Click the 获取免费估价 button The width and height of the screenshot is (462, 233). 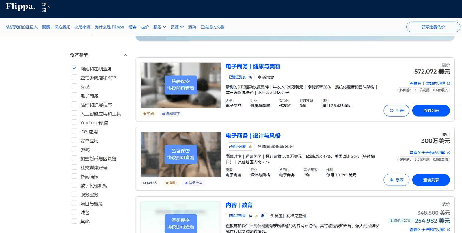433,27
